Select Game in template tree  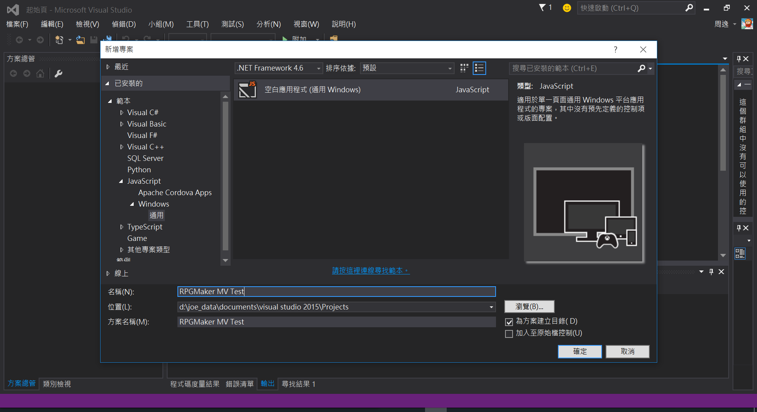coord(137,238)
